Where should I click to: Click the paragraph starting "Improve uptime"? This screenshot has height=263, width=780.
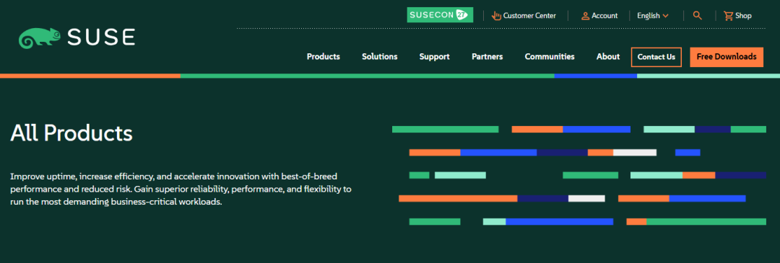pos(181,190)
